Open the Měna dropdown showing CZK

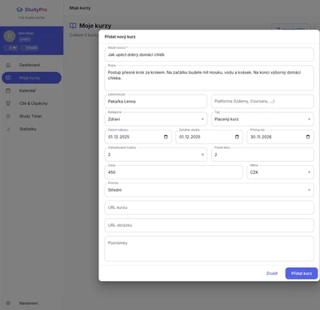pyautogui.click(x=280, y=172)
